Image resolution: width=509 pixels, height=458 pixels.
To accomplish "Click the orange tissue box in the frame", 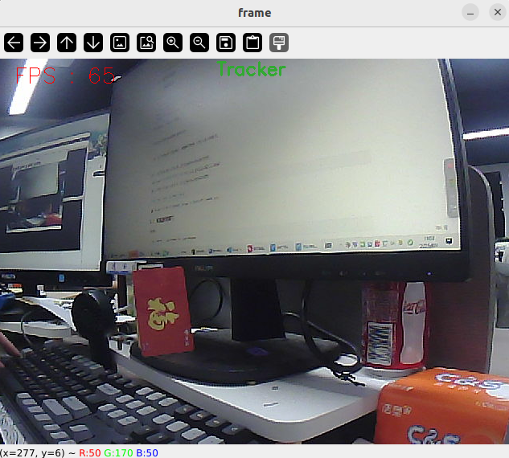I will (x=441, y=406).
